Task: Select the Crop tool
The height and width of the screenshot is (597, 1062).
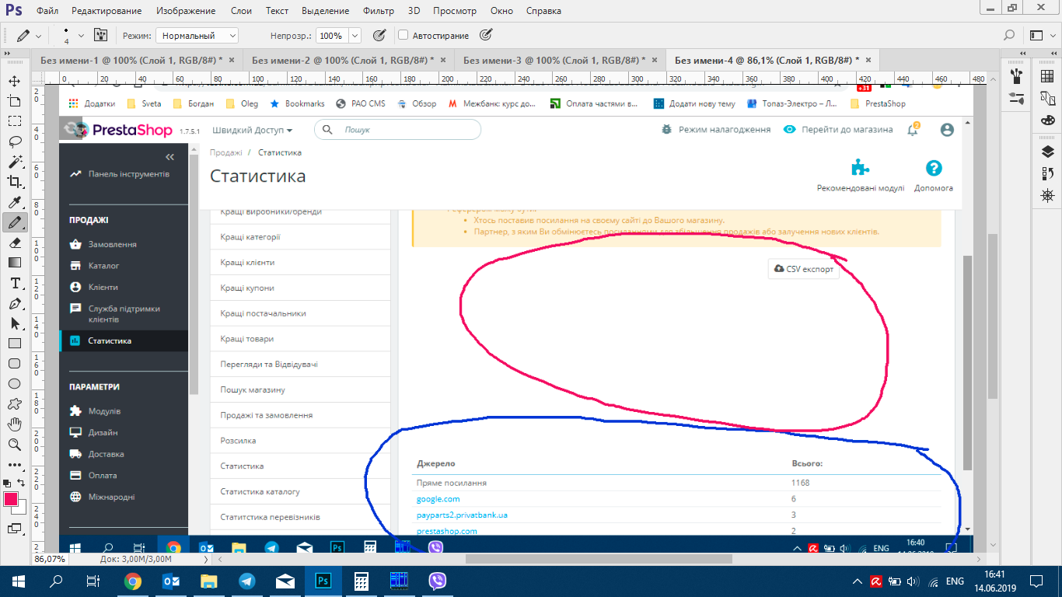Action: 14,182
